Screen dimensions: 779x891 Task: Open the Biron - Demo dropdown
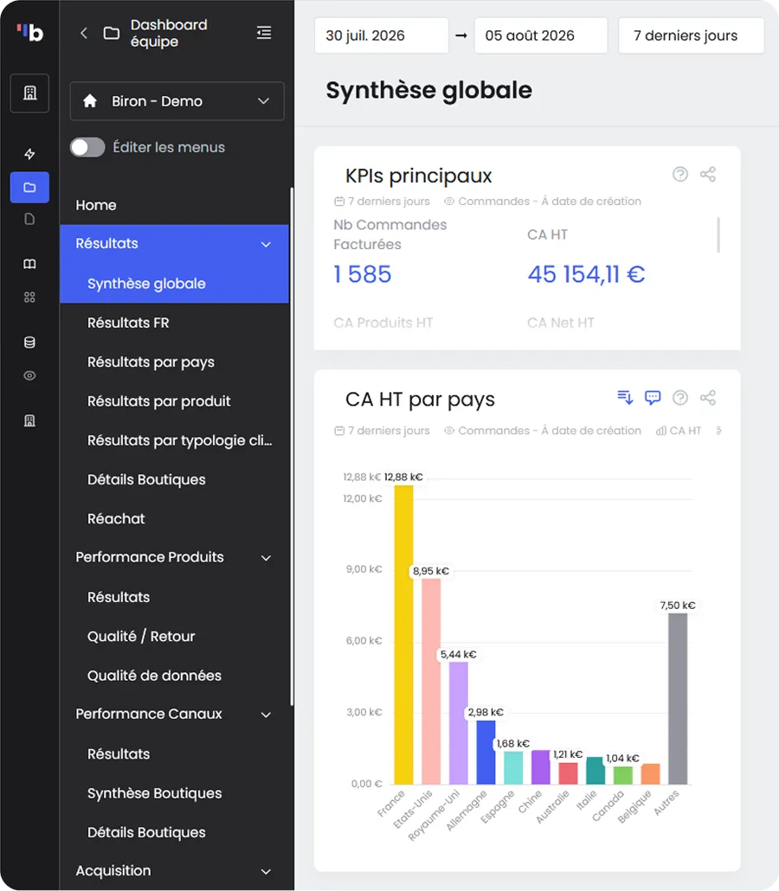(x=177, y=101)
